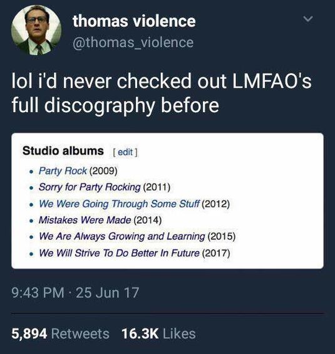Image resolution: width=335 pixels, height=354 pixels.
Task: Expand the tweet options chevron
Action: [x=307, y=19]
